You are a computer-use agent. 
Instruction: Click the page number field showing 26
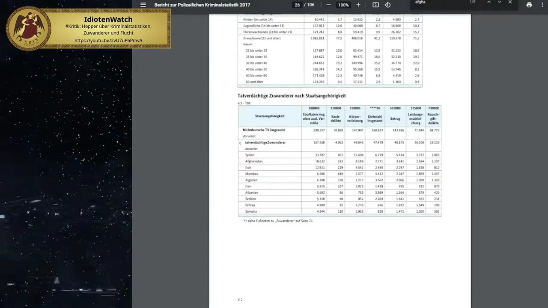click(x=297, y=5)
